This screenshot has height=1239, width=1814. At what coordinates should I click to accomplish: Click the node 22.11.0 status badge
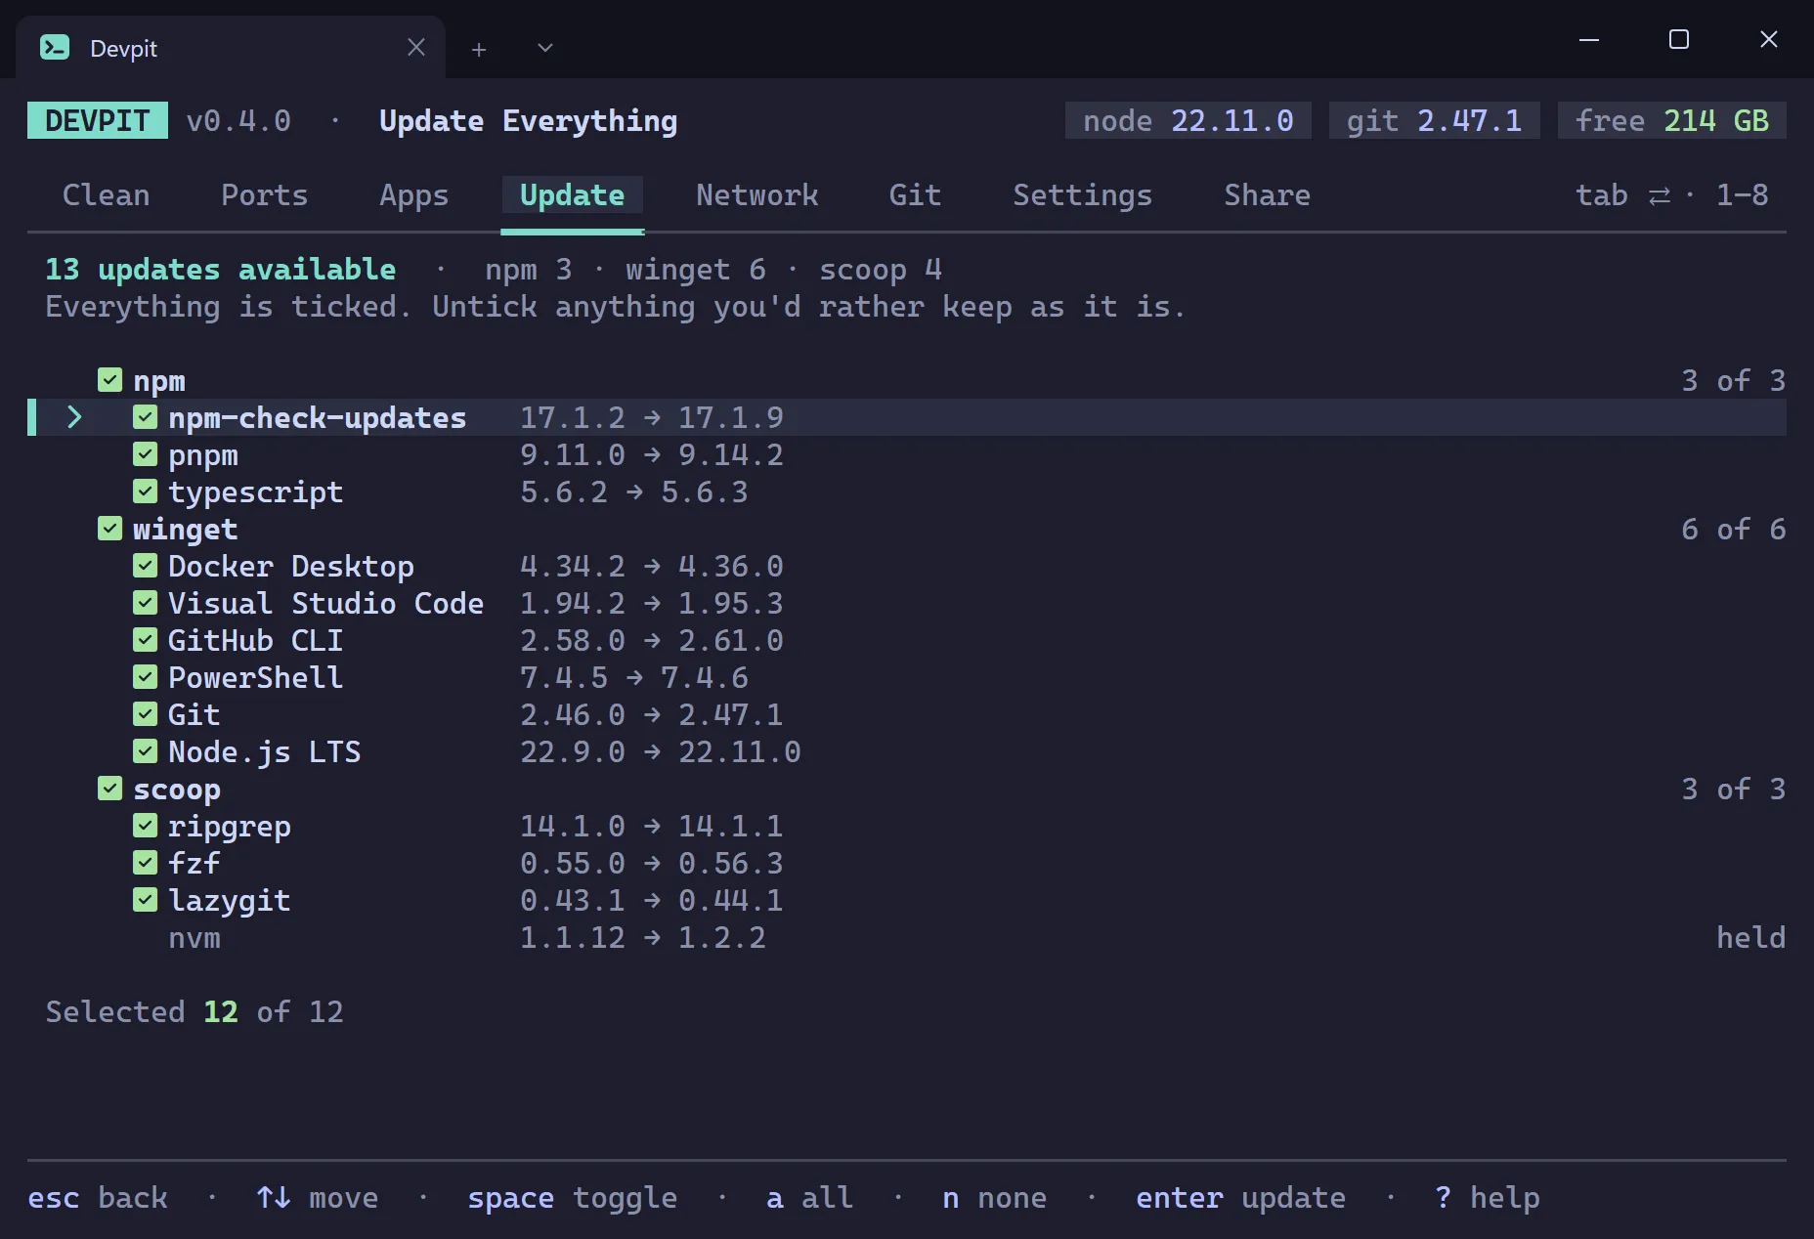[x=1188, y=120]
